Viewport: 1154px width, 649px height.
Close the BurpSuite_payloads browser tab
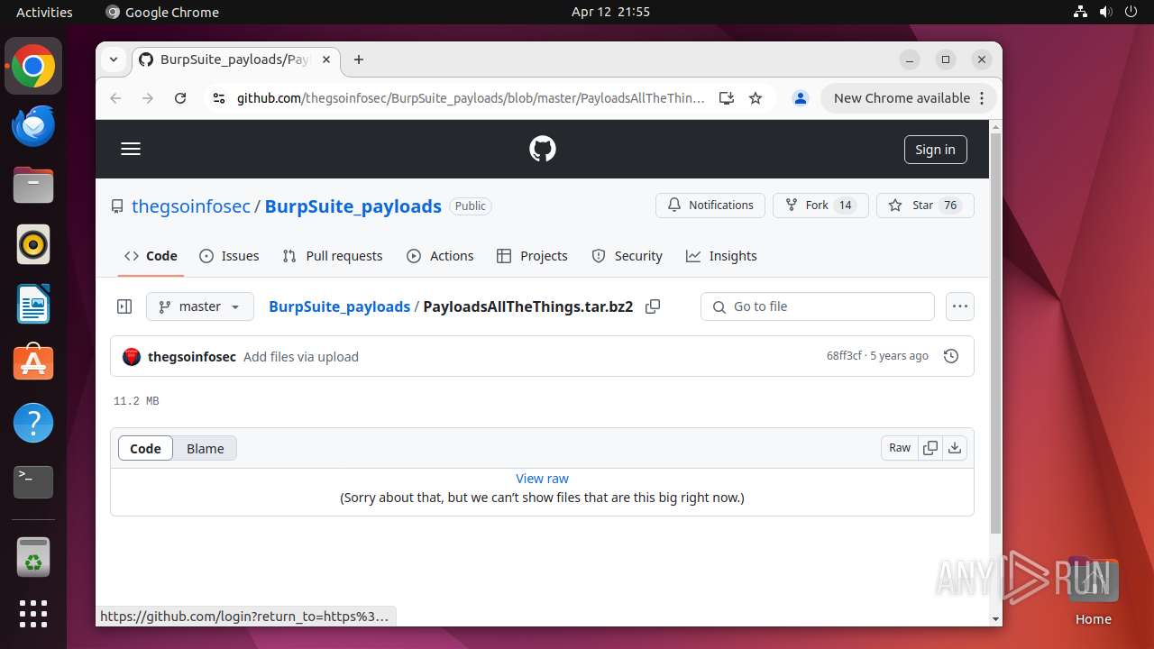326,59
